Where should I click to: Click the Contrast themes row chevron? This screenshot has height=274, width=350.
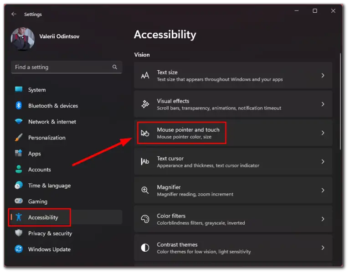pos(323,248)
